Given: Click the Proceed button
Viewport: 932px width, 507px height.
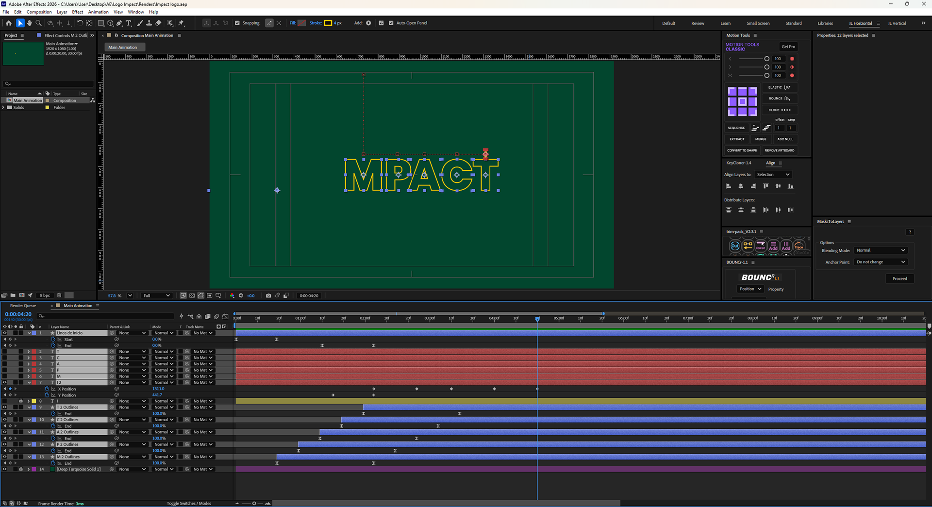Looking at the screenshot, I should tap(899, 278).
